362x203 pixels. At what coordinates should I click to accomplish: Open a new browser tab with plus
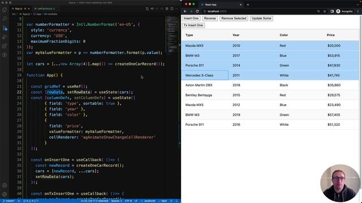pyautogui.click(x=248, y=5)
